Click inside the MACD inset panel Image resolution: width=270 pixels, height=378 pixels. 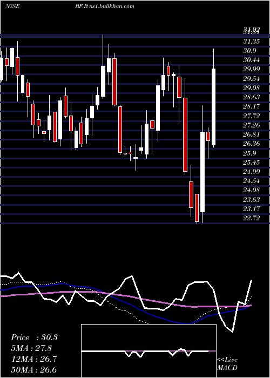click(x=148, y=351)
